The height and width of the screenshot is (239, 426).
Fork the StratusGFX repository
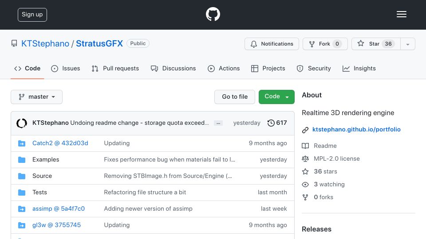(325, 44)
